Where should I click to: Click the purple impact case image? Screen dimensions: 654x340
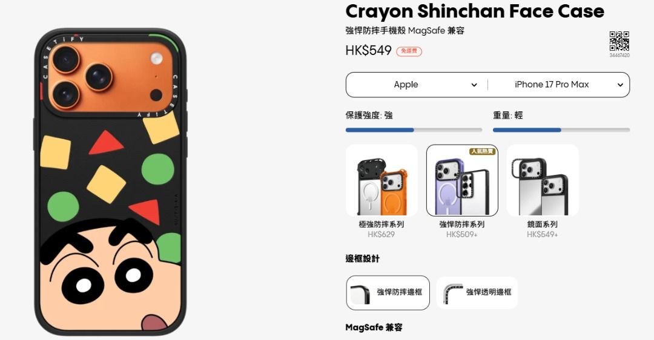point(461,184)
